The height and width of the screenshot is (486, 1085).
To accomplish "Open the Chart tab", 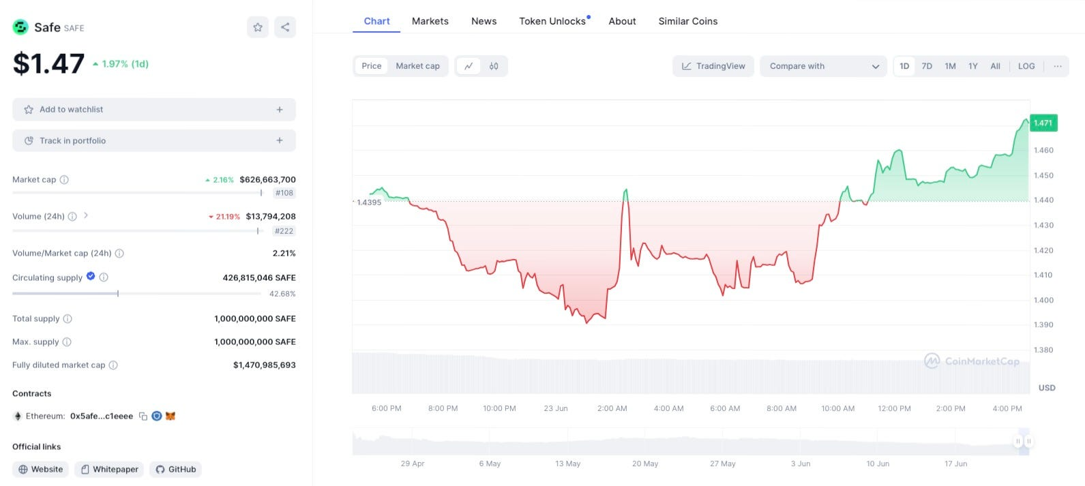I will coord(377,21).
